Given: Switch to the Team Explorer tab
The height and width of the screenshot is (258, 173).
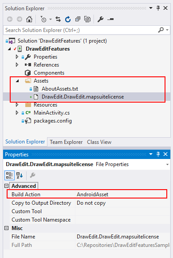Looking at the screenshot, I should 66,142.
